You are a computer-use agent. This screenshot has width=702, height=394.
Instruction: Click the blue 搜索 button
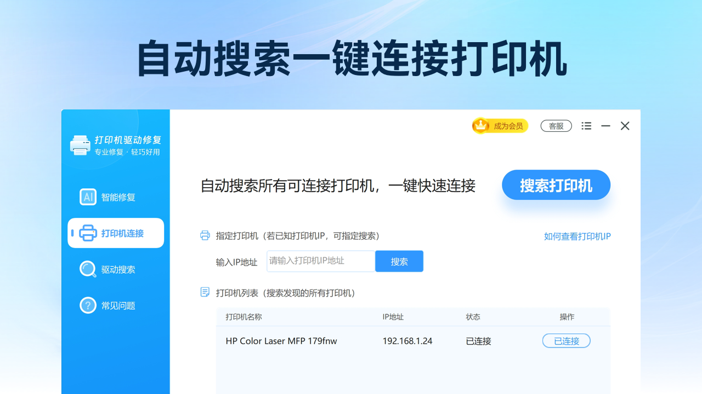click(399, 262)
